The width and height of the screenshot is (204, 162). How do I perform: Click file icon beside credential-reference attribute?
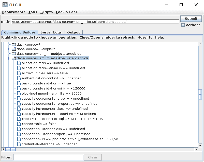point(19,144)
